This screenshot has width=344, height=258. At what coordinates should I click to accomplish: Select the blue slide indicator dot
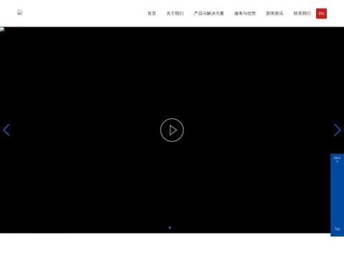[x=170, y=228]
